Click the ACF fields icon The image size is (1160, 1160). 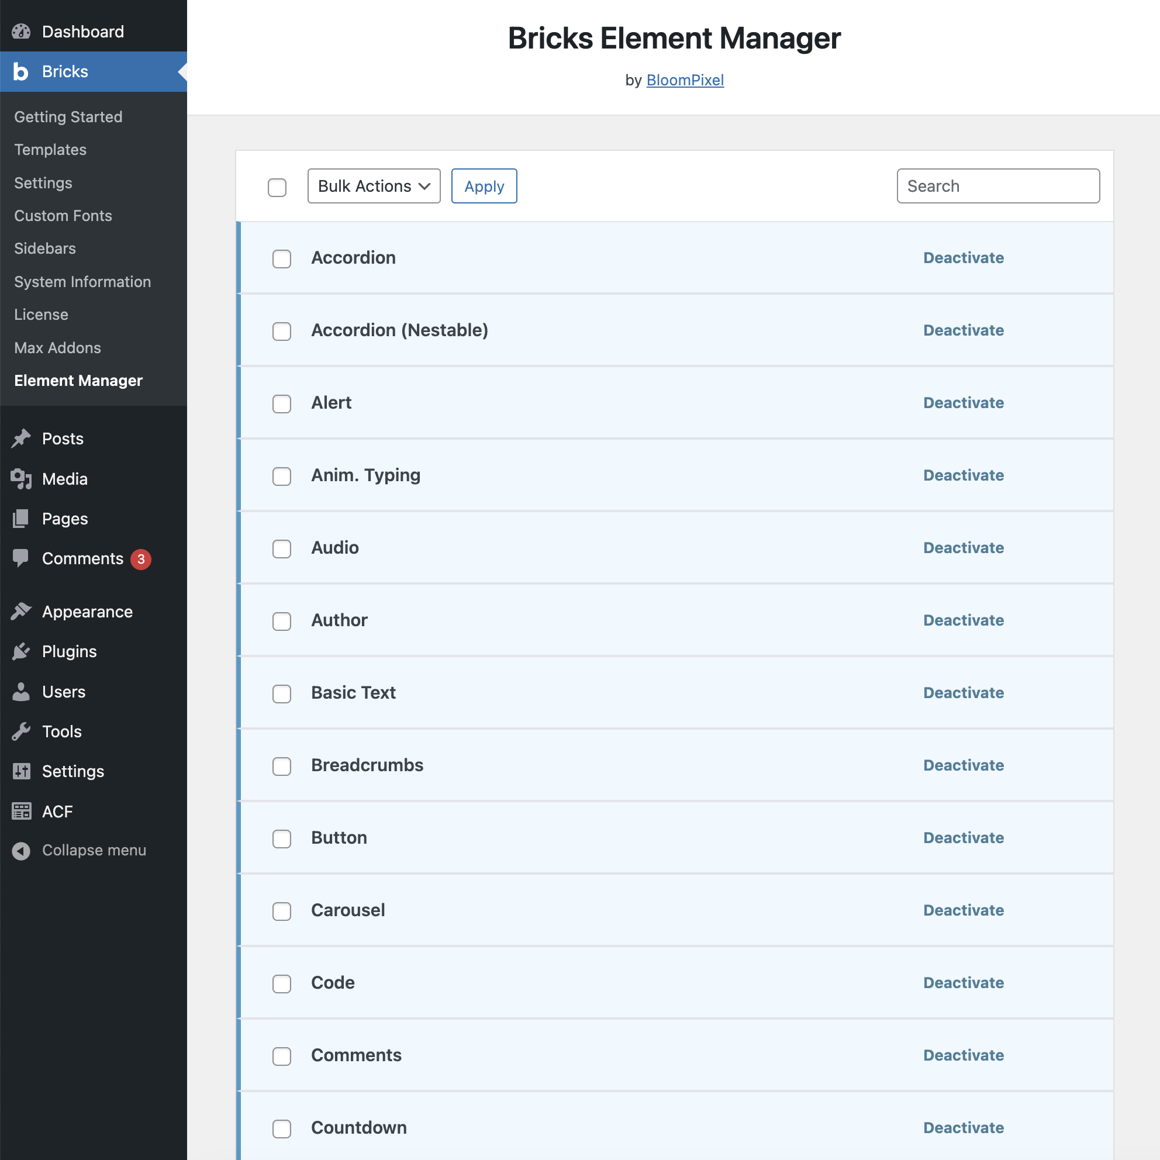coord(21,811)
